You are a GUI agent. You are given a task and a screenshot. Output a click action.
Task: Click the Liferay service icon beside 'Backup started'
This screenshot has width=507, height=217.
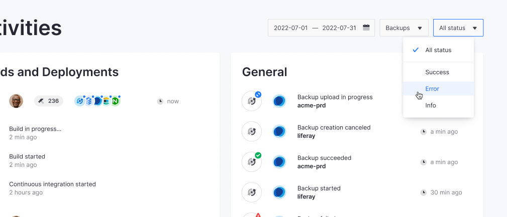tap(279, 192)
